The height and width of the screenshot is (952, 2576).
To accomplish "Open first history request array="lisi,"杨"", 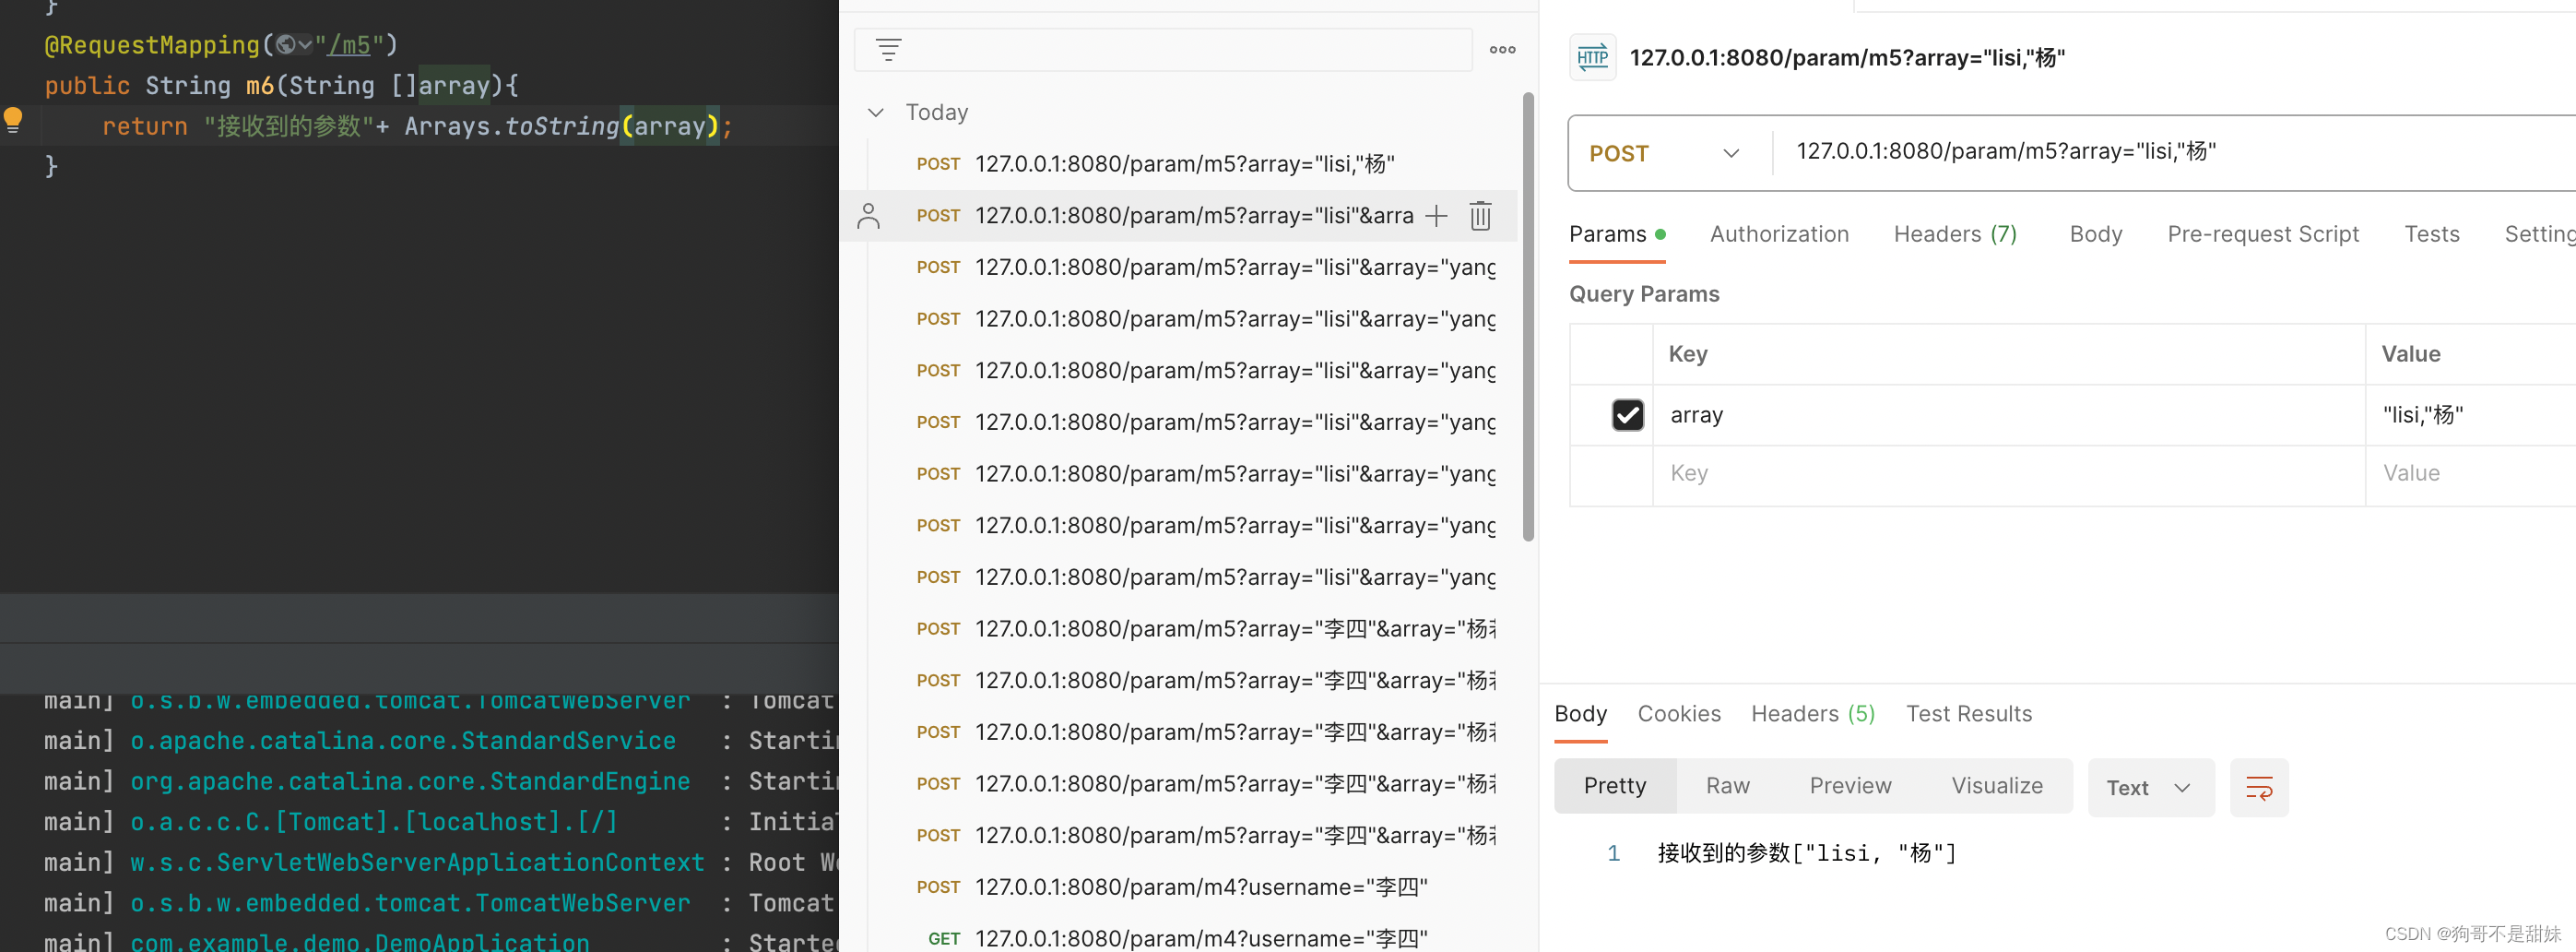I will pos(1184,163).
